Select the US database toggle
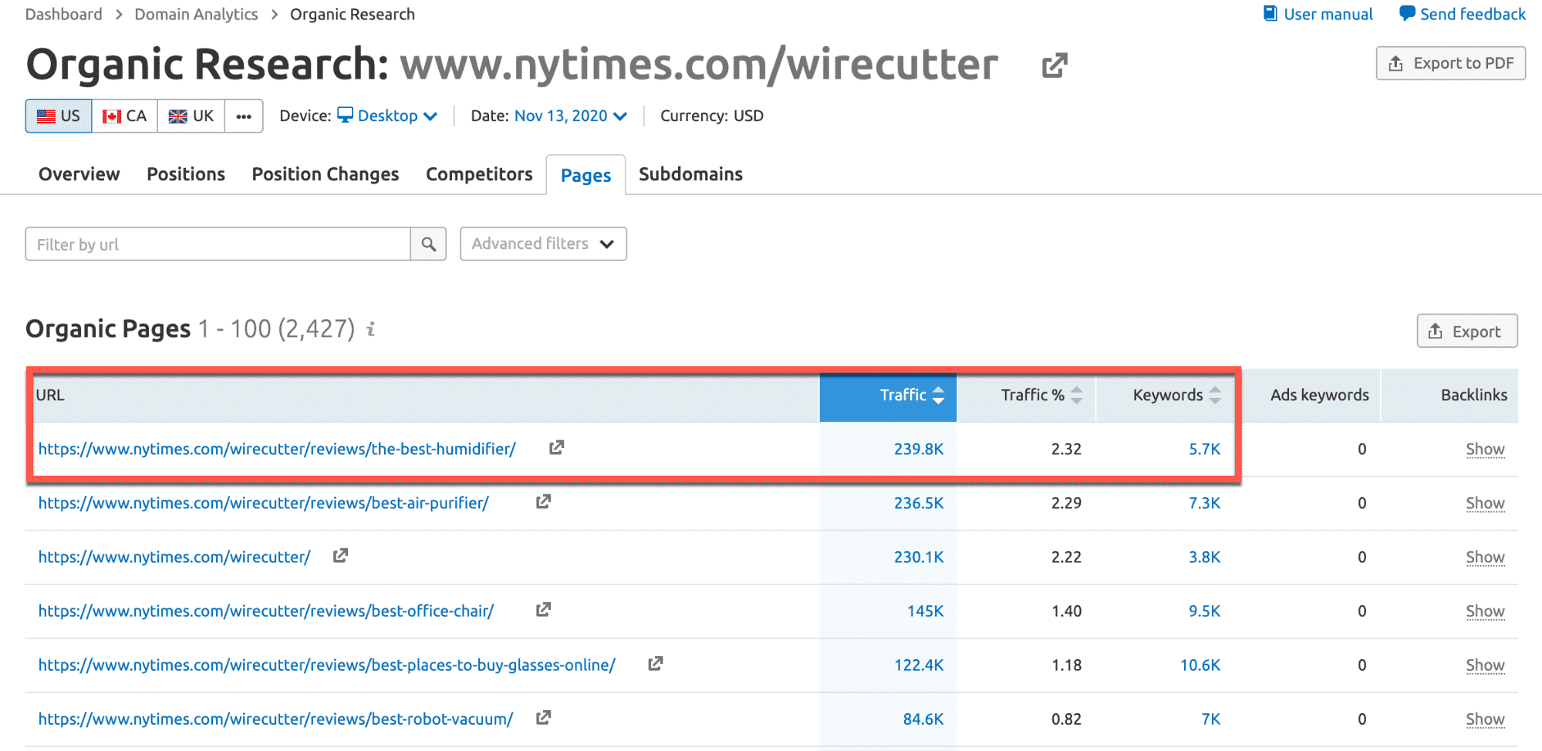Screen dimensions: 1542x751 click(59, 116)
